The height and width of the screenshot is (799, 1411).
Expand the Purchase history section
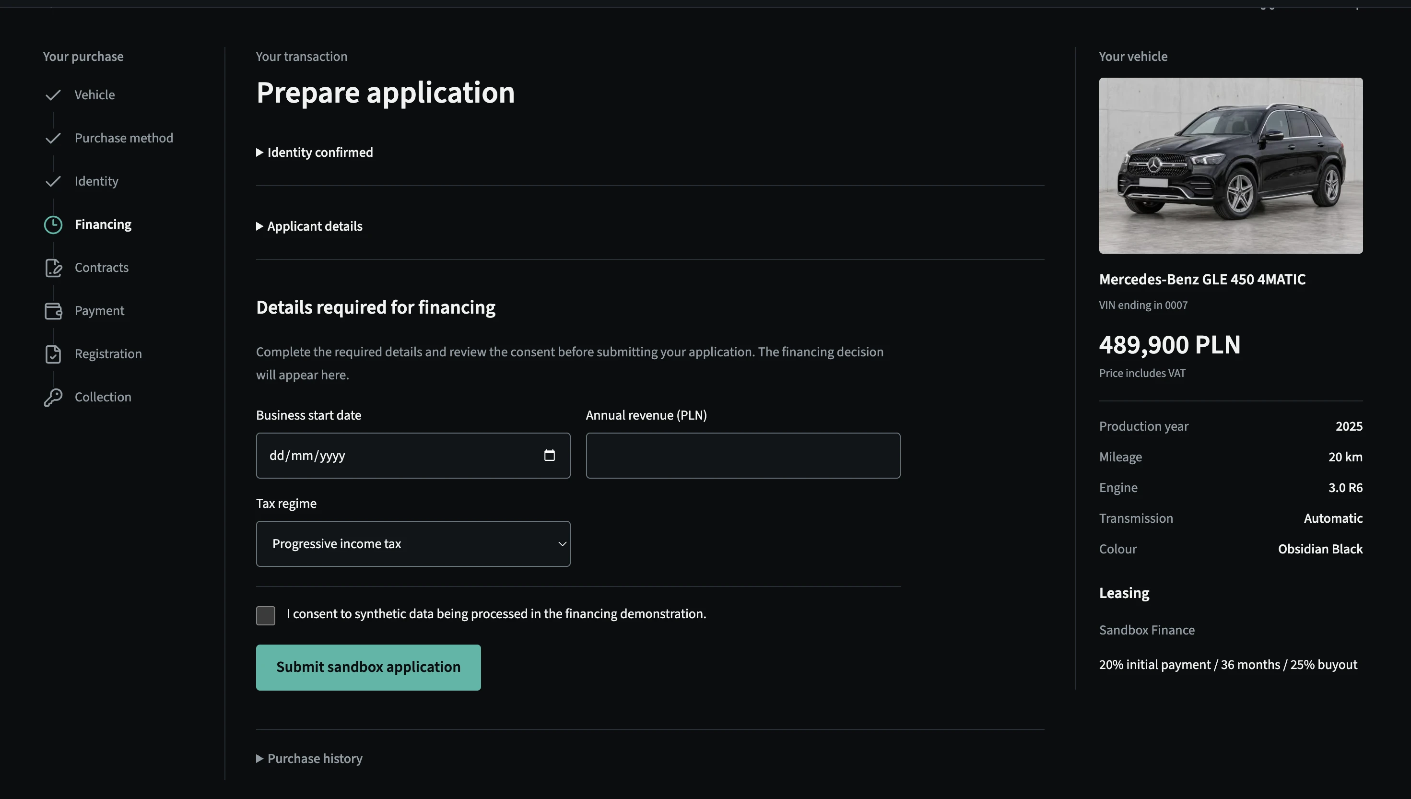309,759
